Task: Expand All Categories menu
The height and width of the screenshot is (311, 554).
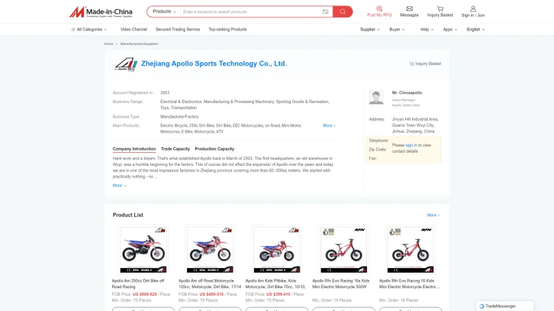Action: 89,30
